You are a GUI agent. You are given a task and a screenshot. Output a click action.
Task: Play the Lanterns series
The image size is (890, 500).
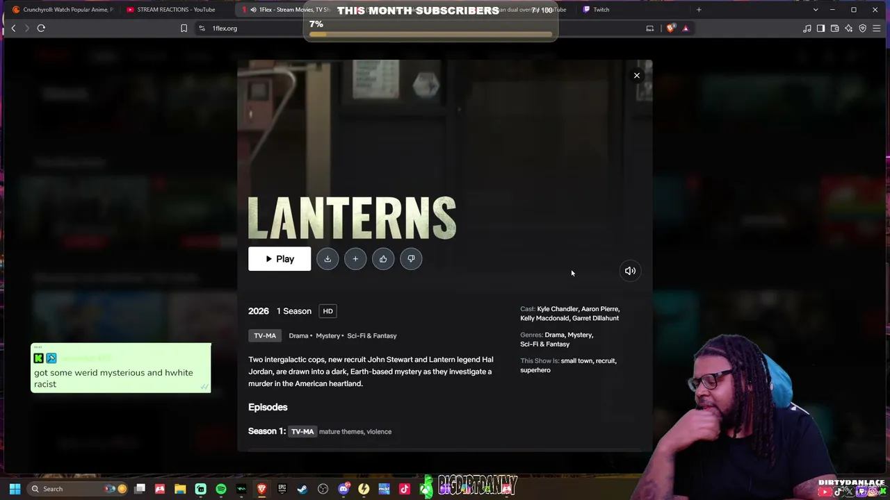(x=280, y=259)
